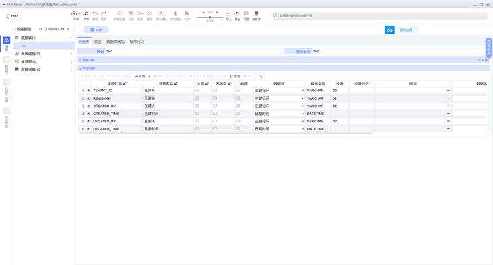Select the Diamond (菱形) shape tool
493x265 pixels.
(150, 13)
